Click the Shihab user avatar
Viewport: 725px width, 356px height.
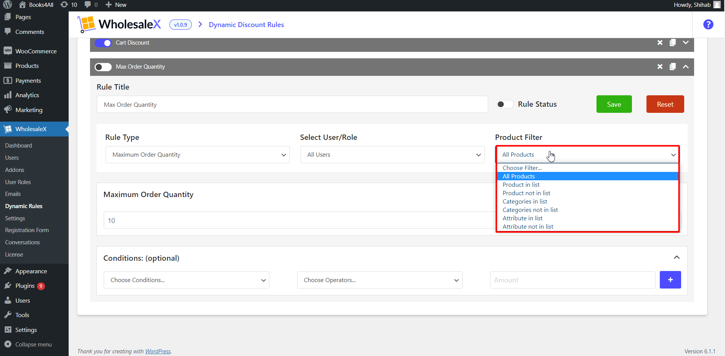coord(717,5)
